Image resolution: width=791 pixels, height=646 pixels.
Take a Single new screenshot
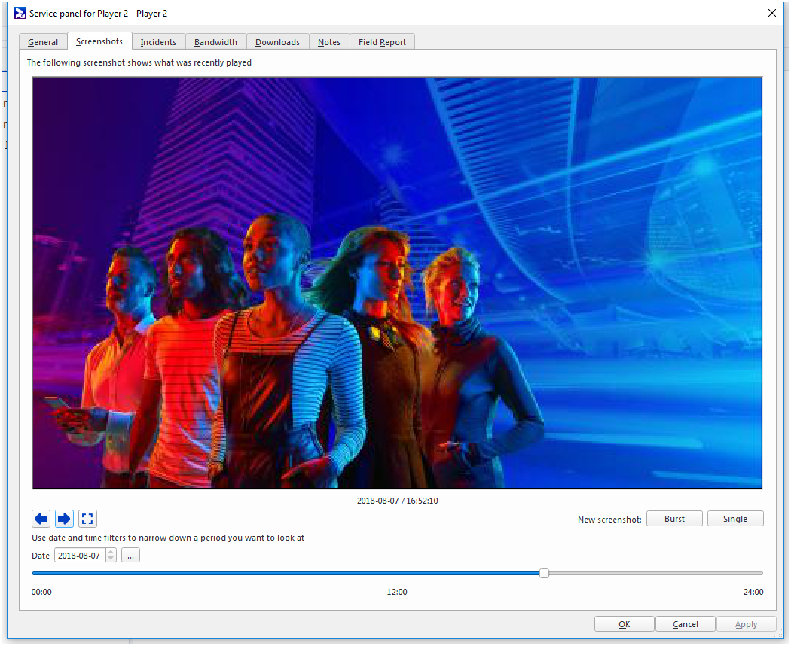click(734, 519)
